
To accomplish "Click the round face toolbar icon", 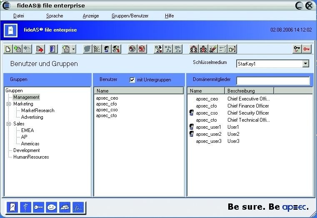I will (132, 49).
